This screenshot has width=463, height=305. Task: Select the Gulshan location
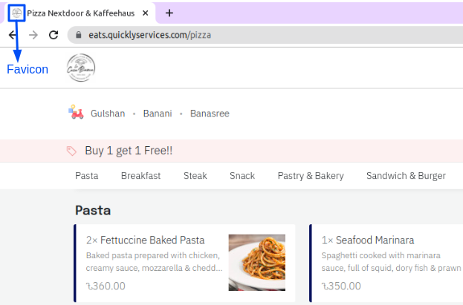click(x=108, y=114)
